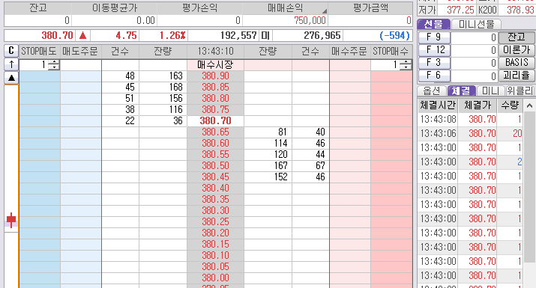Click the ask quantity 163 cell

pos(163,76)
